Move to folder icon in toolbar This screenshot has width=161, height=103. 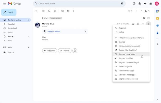68,11
